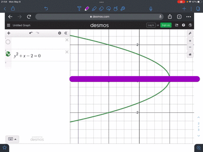Screen dimensions: 203x152
Task: Open the pages overview icon
Action: pyautogui.click(x=198, y=9)
